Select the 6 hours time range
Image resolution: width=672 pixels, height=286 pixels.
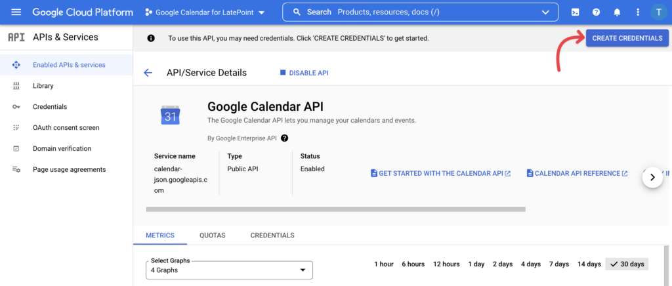(x=413, y=264)
